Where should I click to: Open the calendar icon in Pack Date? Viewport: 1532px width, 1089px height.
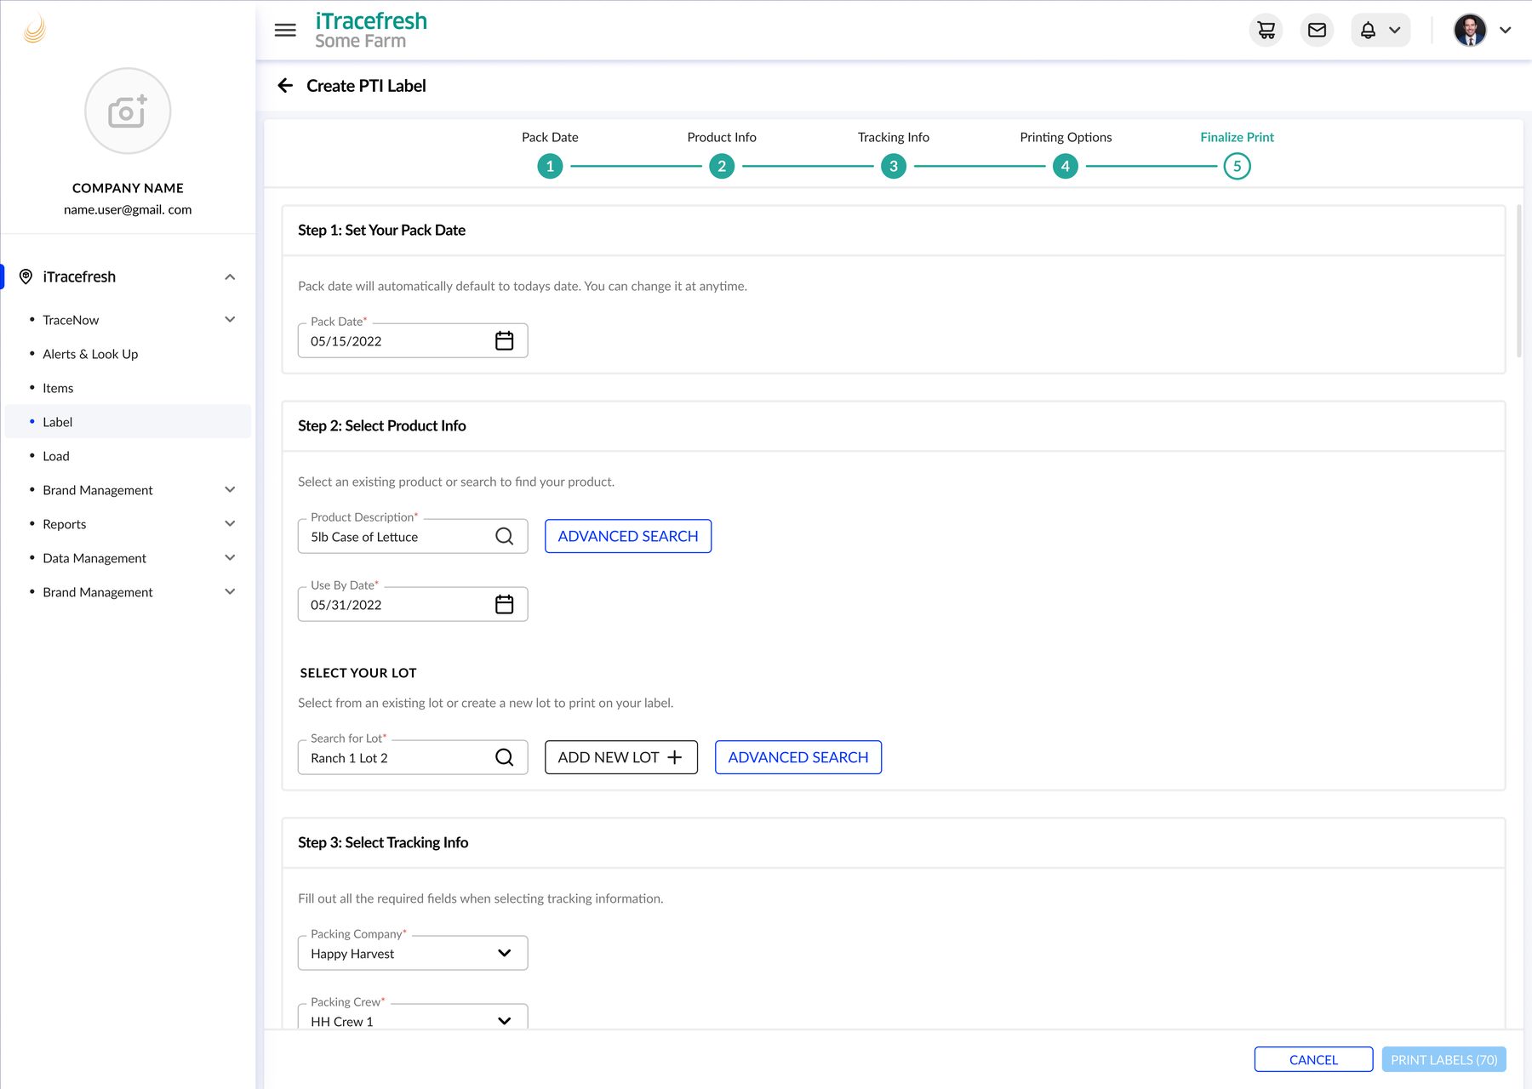[504, 341]
